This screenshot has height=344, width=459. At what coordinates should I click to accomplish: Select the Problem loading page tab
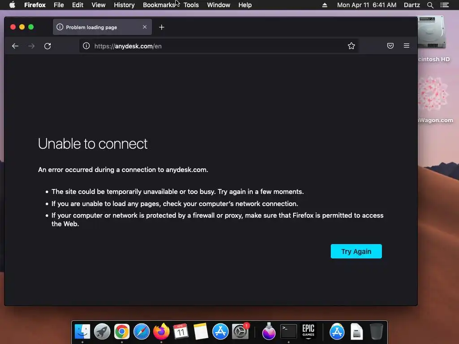click(102, 27)
